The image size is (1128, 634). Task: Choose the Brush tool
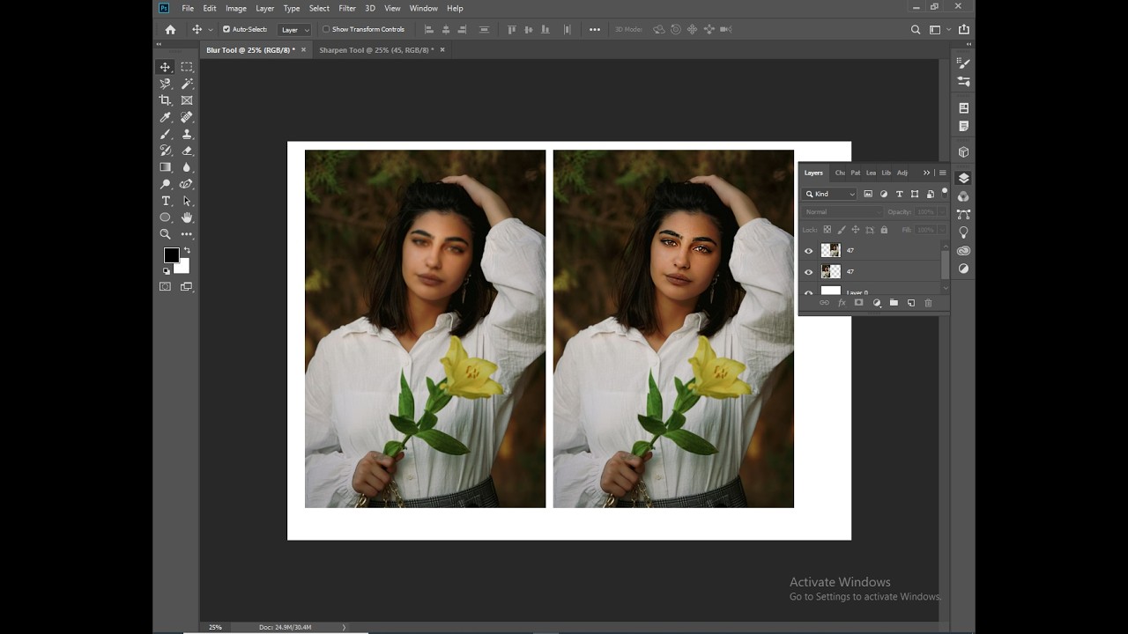pos(165,134)
